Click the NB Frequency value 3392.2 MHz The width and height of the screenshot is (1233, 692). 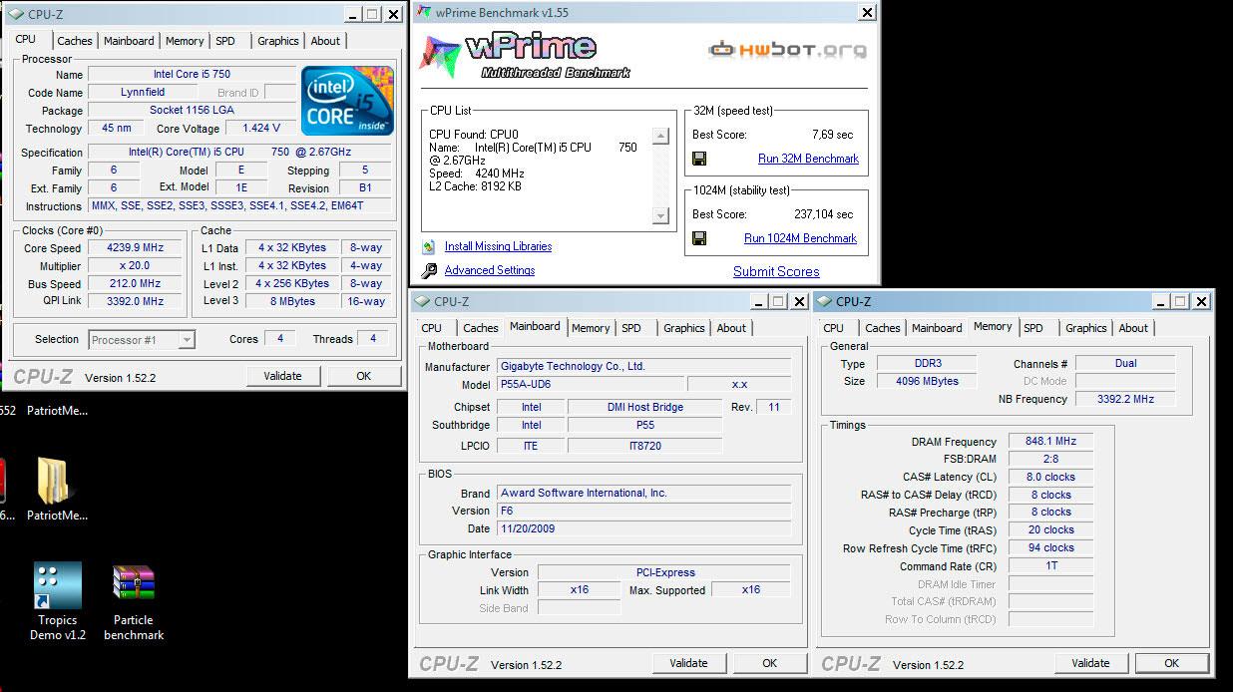click(x=1125, y=399)
